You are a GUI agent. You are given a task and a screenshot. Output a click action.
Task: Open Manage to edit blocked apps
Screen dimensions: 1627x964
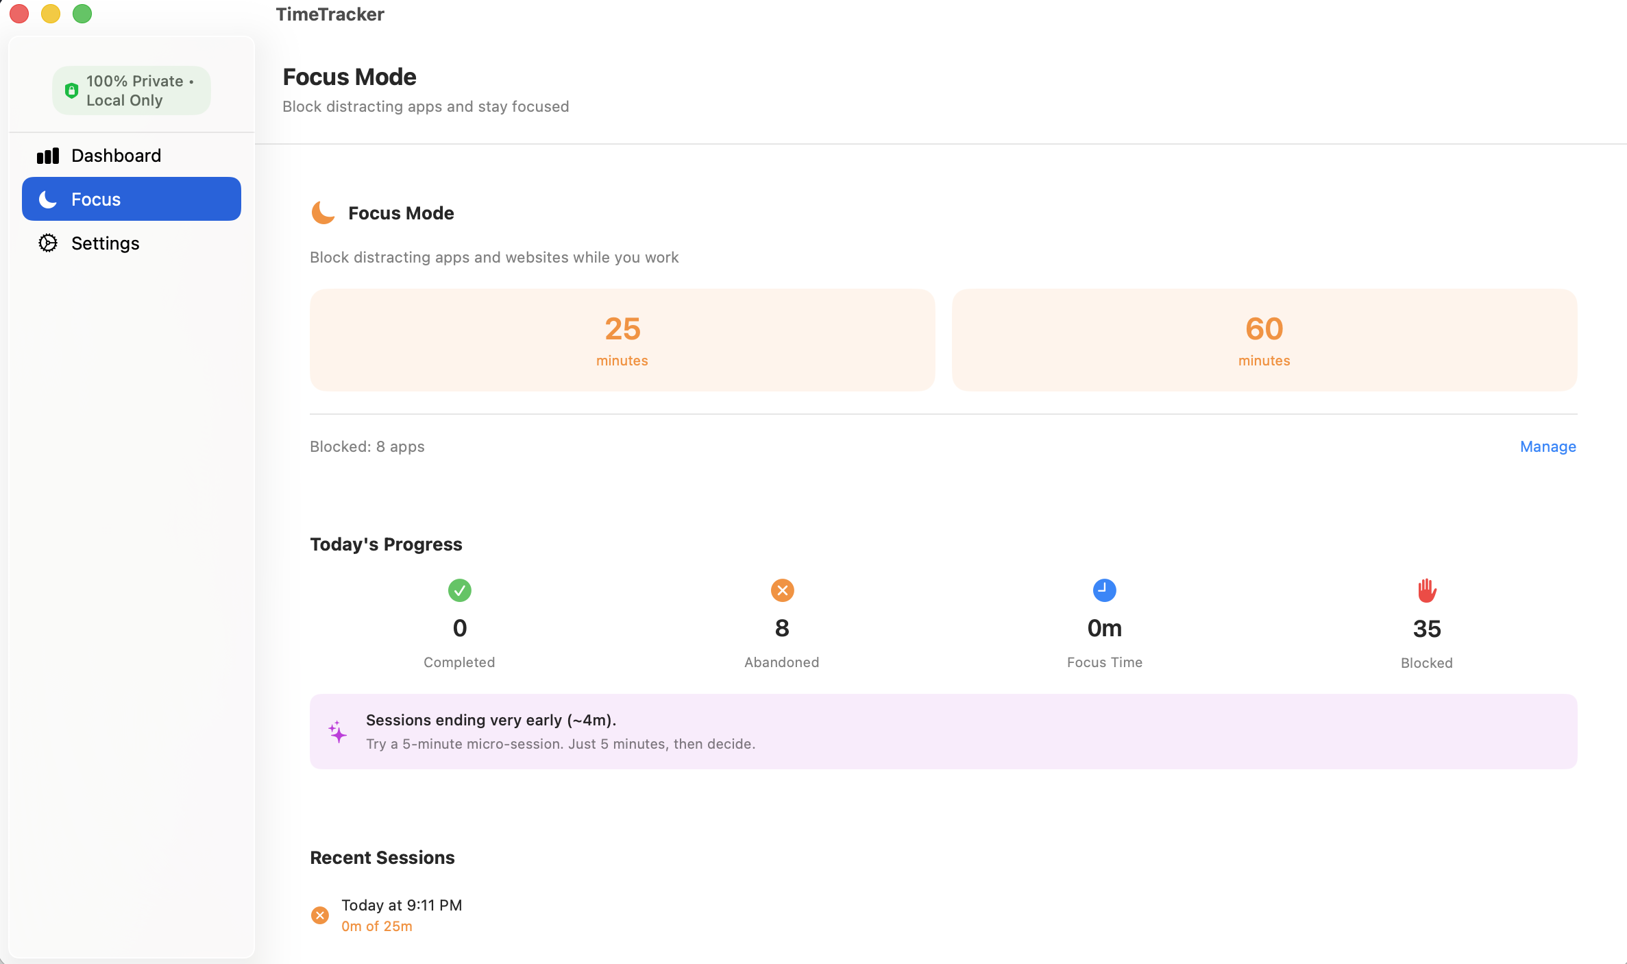pyautogui.click(x=1547, y=446)
